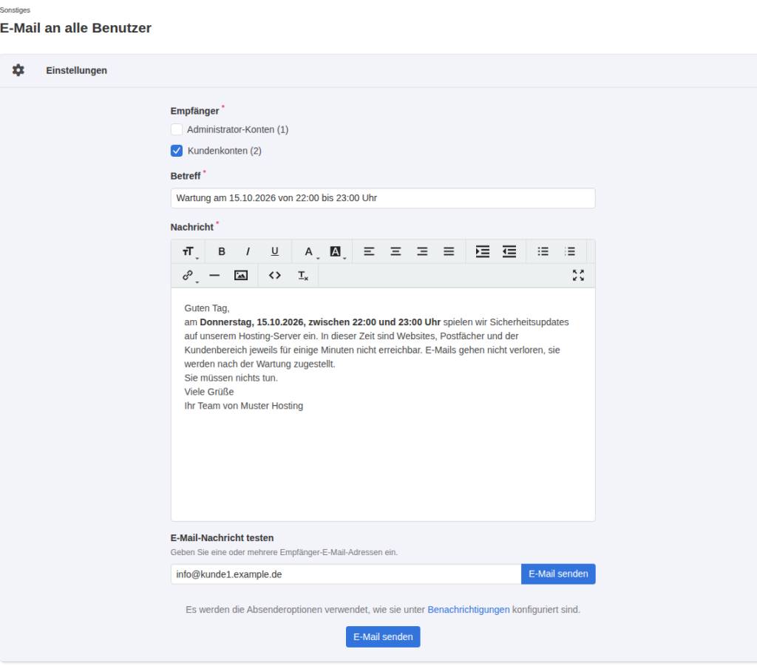
Task: Click the test recipient email field
Action: pos(346,574)
